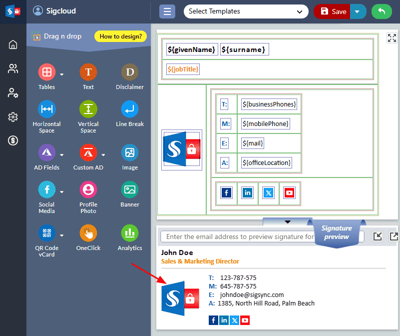This screenshot has width=400, height=336.
Task: Click the Line Break tool icon
Action: click(130, 109)
